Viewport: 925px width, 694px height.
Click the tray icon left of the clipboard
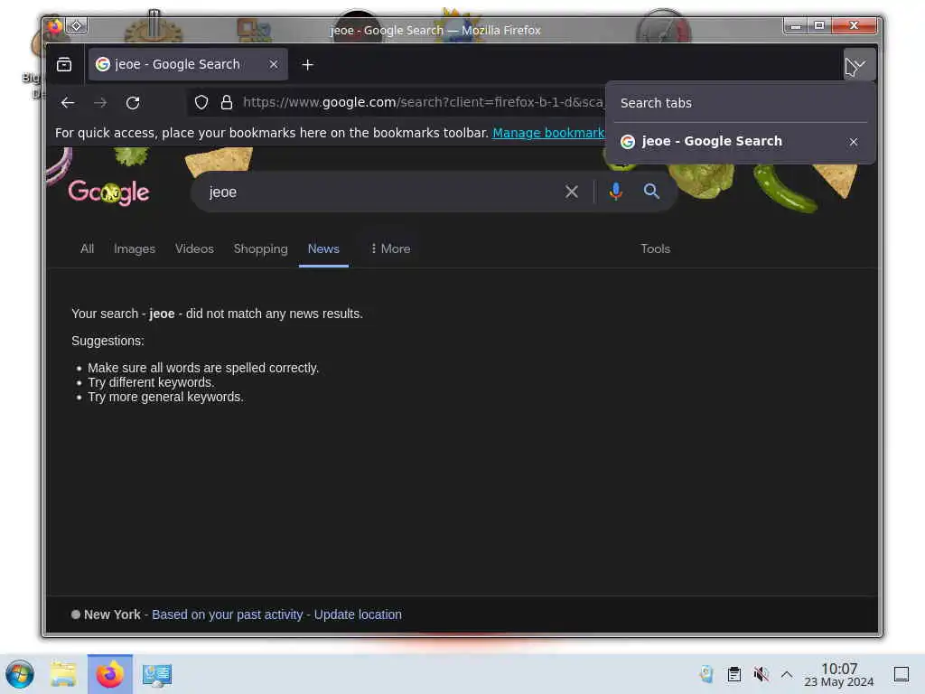pos(706,674)
